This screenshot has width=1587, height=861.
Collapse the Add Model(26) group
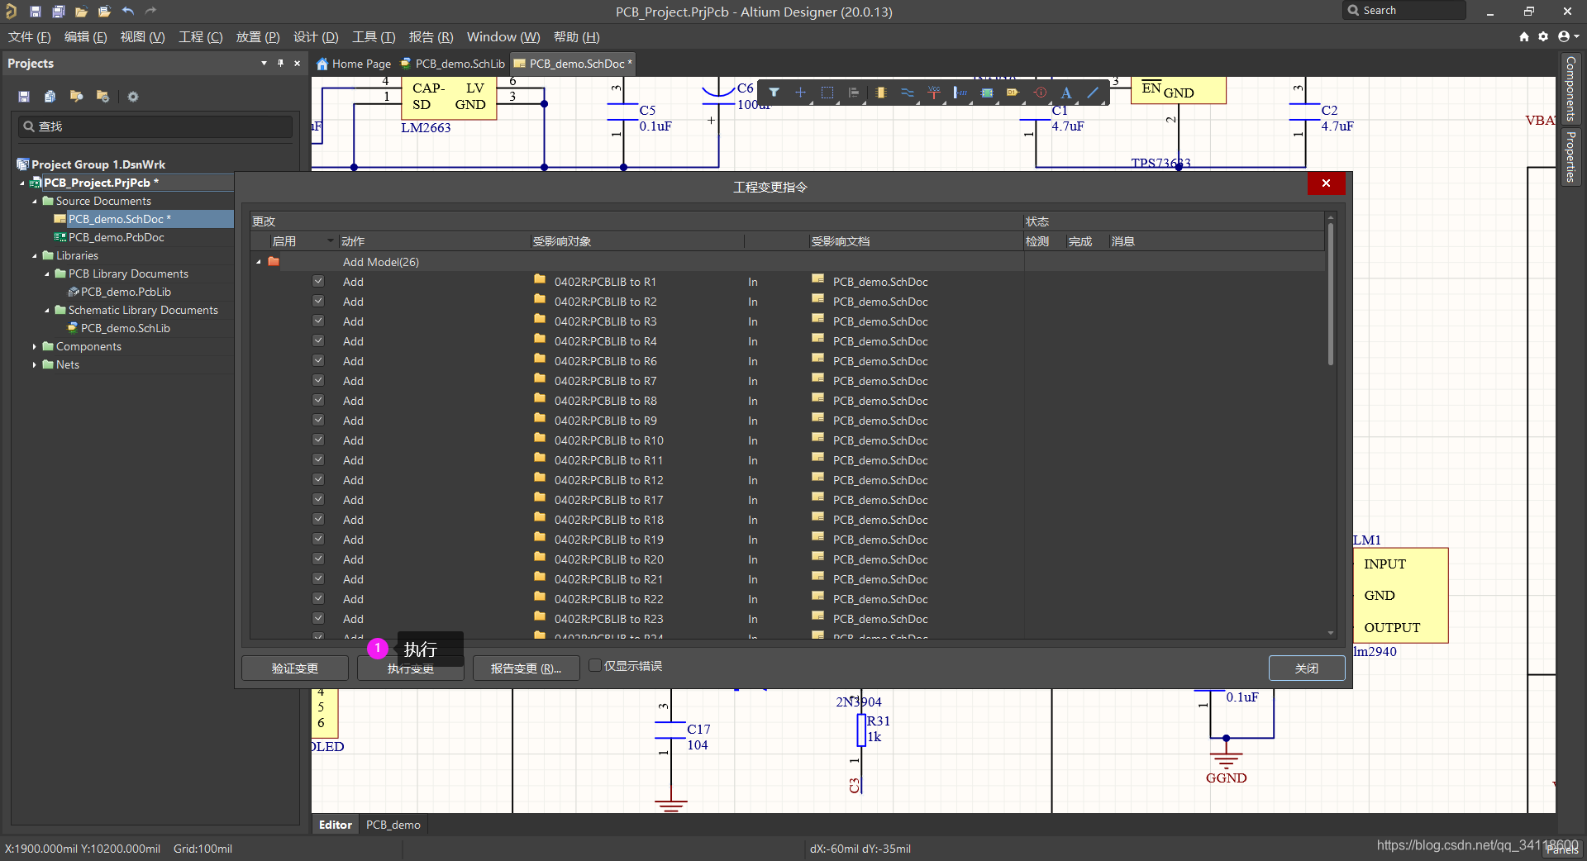click(259, 262)
